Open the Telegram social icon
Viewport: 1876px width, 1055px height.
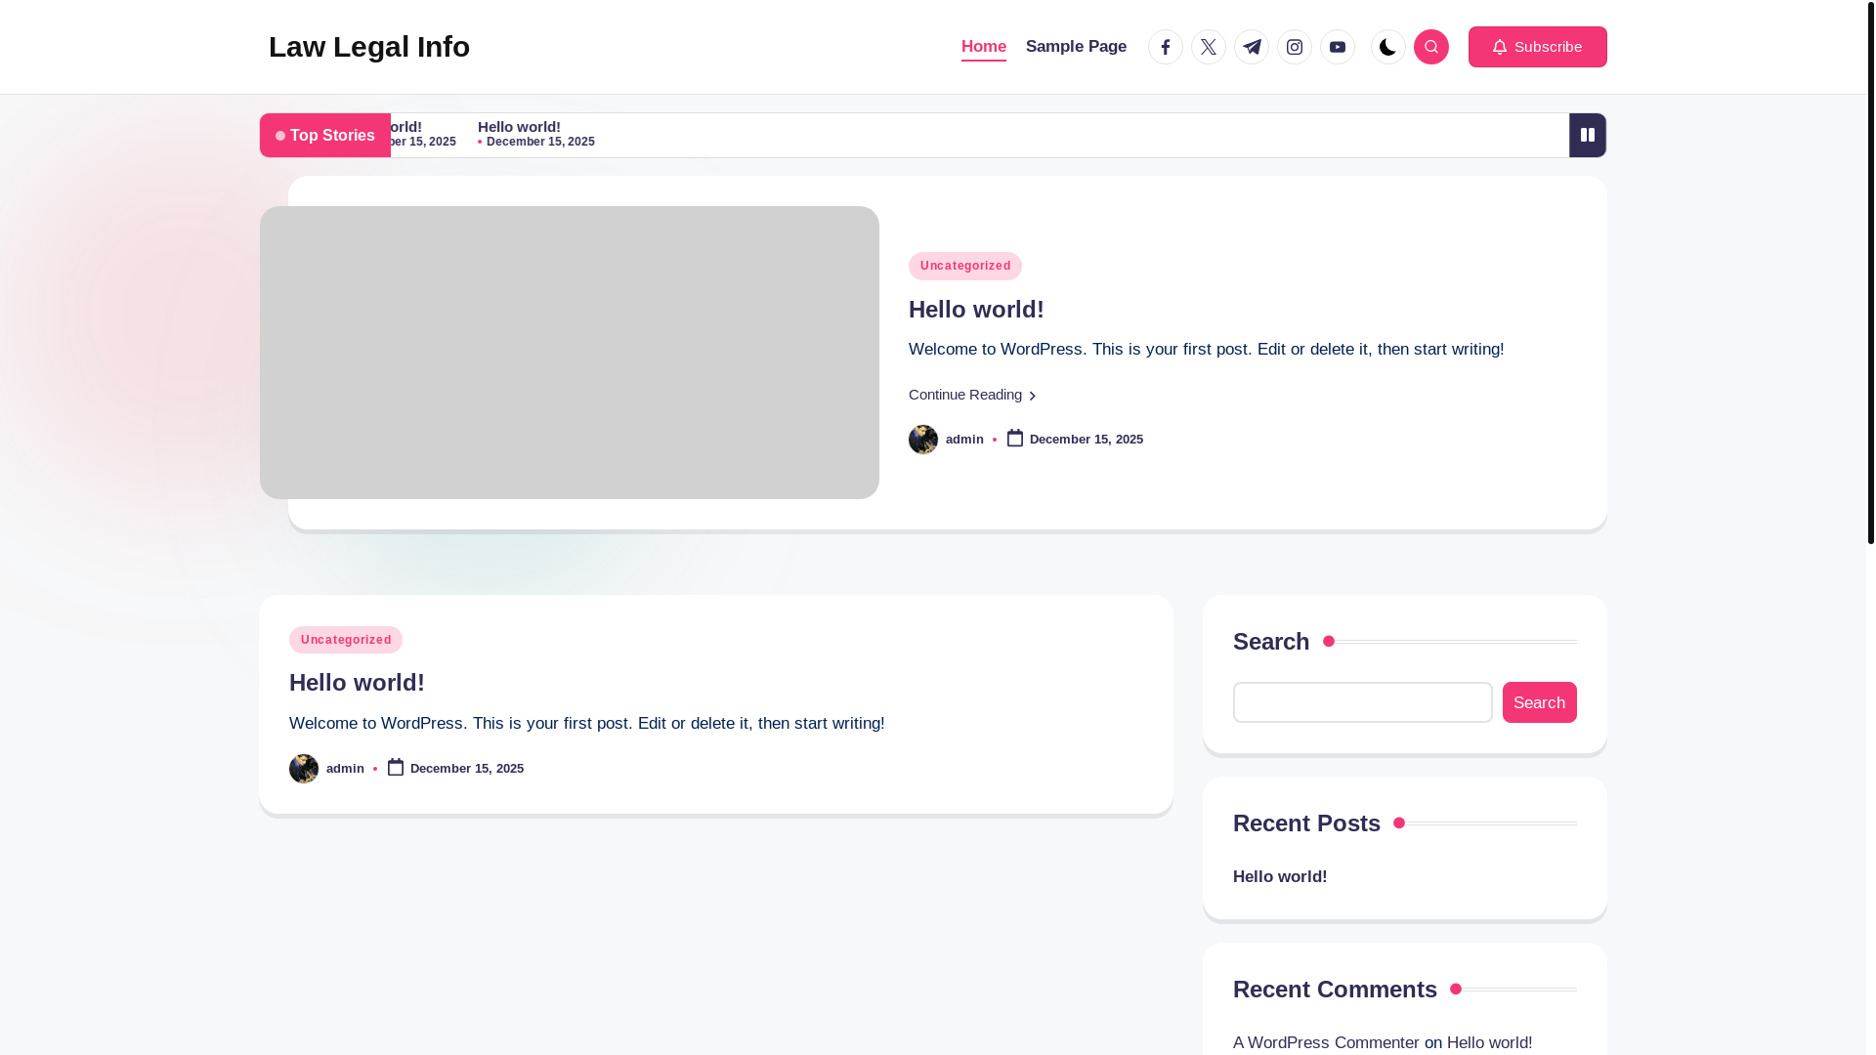click(x=1251, y=47)
